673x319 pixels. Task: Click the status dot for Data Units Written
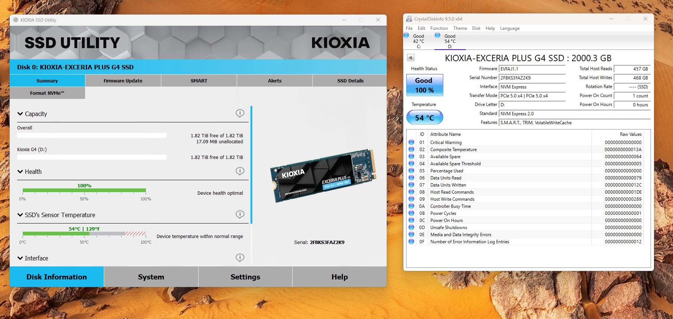point(411,185)
